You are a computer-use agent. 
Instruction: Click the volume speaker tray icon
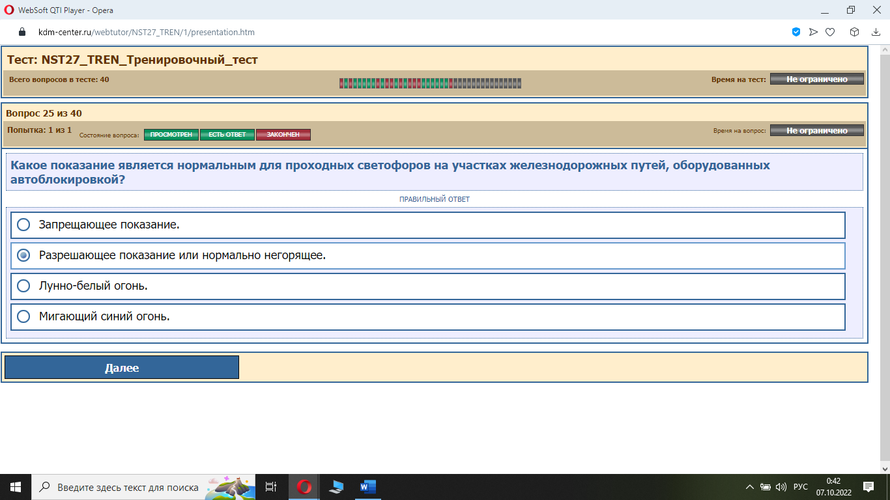(781, 487)
